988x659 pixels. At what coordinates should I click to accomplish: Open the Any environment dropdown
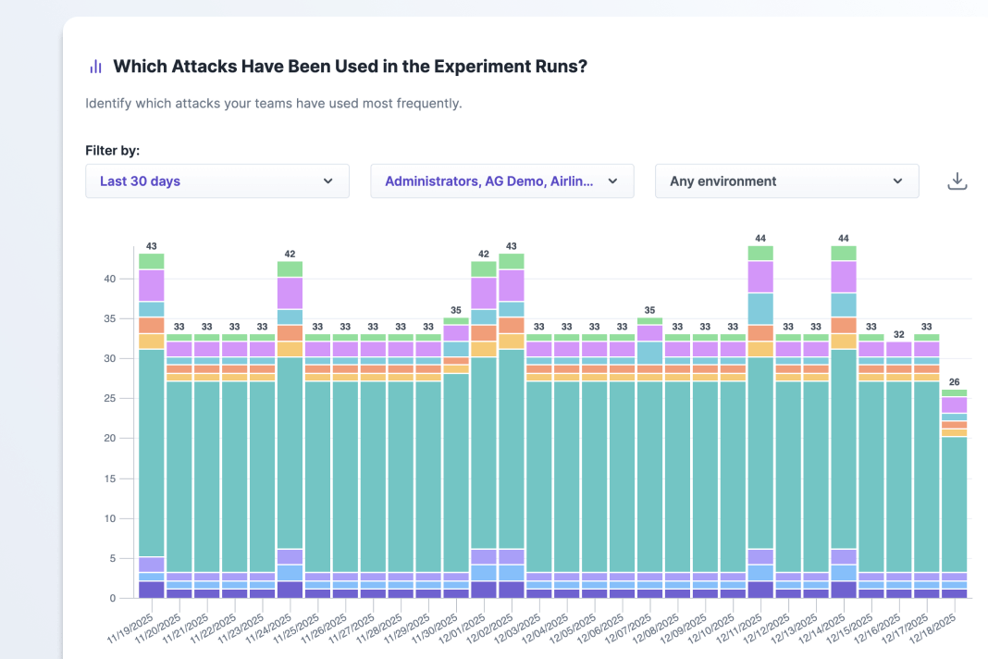(x=786, y=181)
